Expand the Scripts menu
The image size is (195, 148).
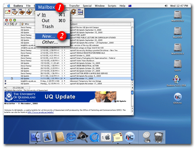112,6
